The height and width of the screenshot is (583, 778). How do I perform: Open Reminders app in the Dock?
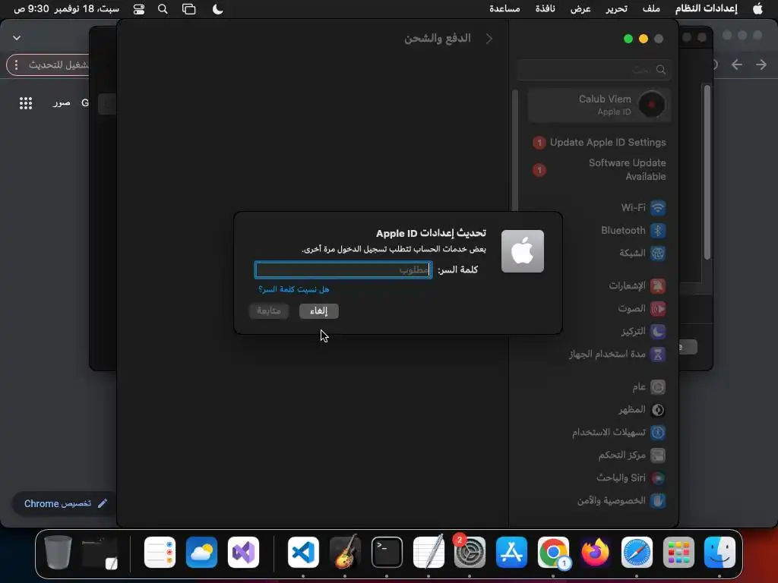(x=160, y=553)
